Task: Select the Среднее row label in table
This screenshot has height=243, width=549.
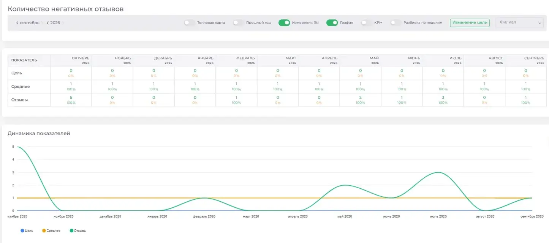Action: click(21, 87)
